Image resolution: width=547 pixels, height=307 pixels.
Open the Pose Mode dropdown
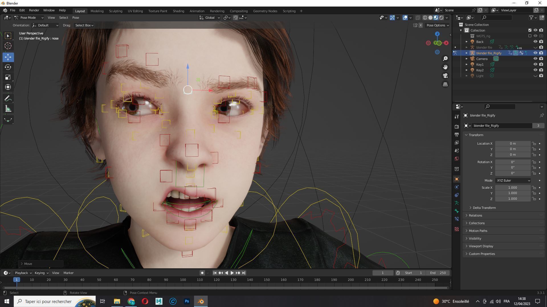[28, 18]
